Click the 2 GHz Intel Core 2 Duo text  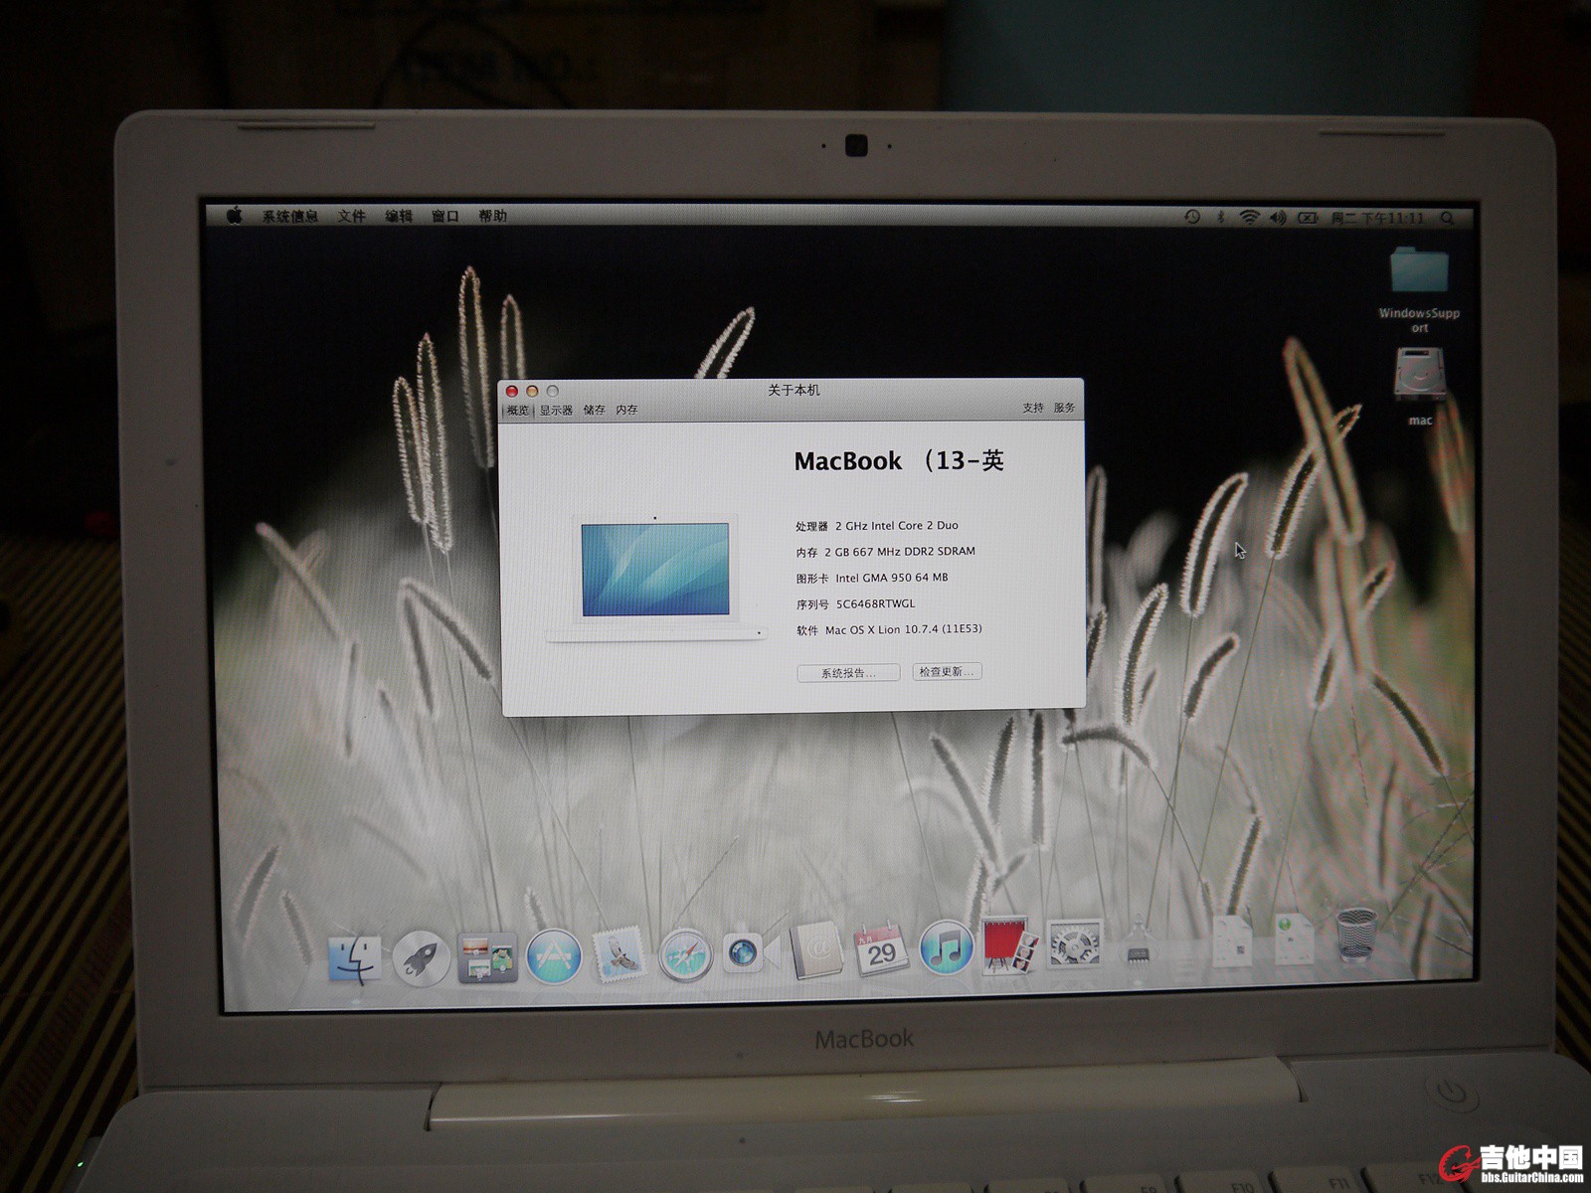[x=896, y=526]
